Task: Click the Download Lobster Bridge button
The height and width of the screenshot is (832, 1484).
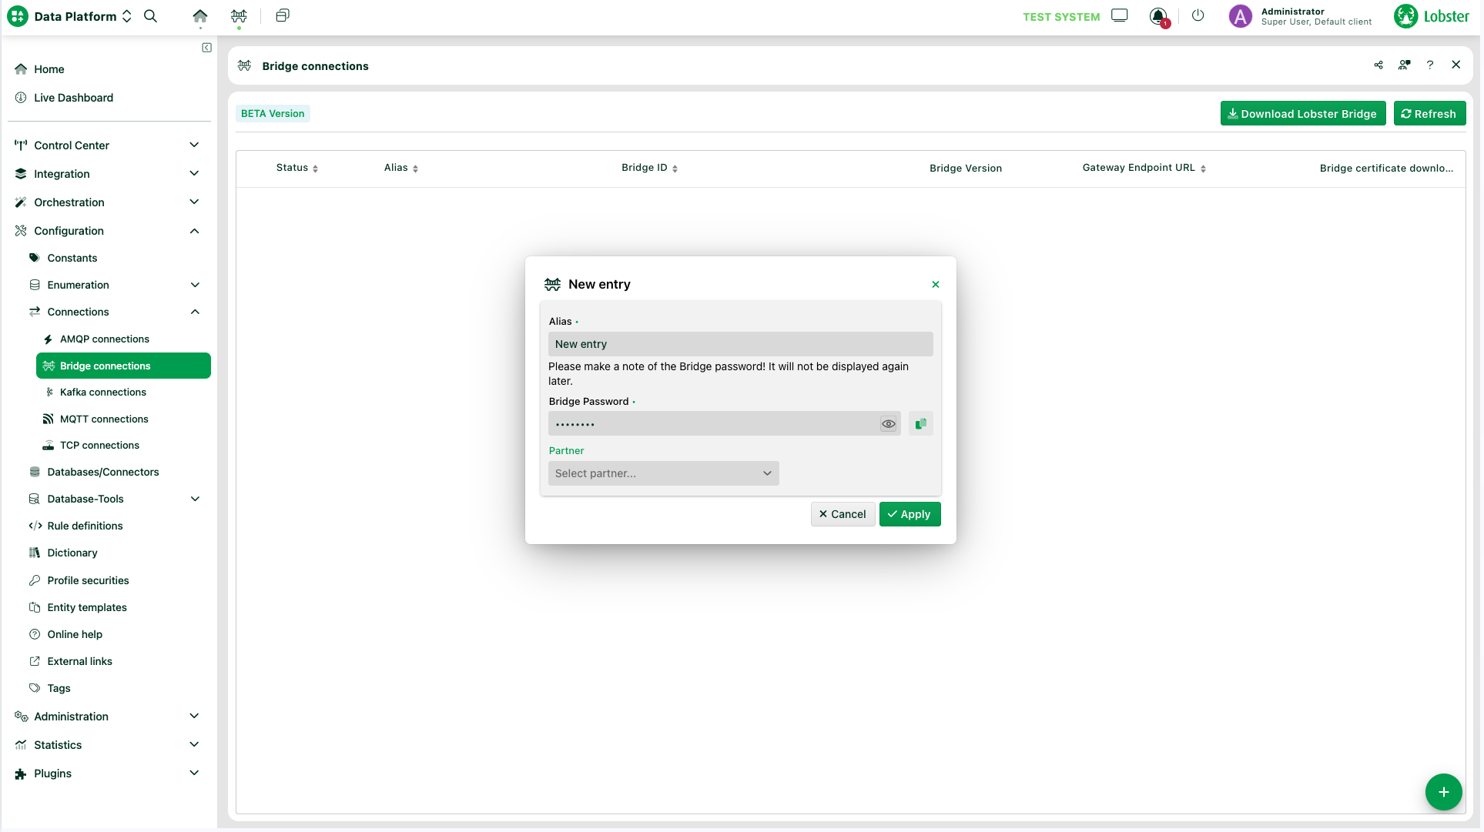Action: coord(1302,114)
